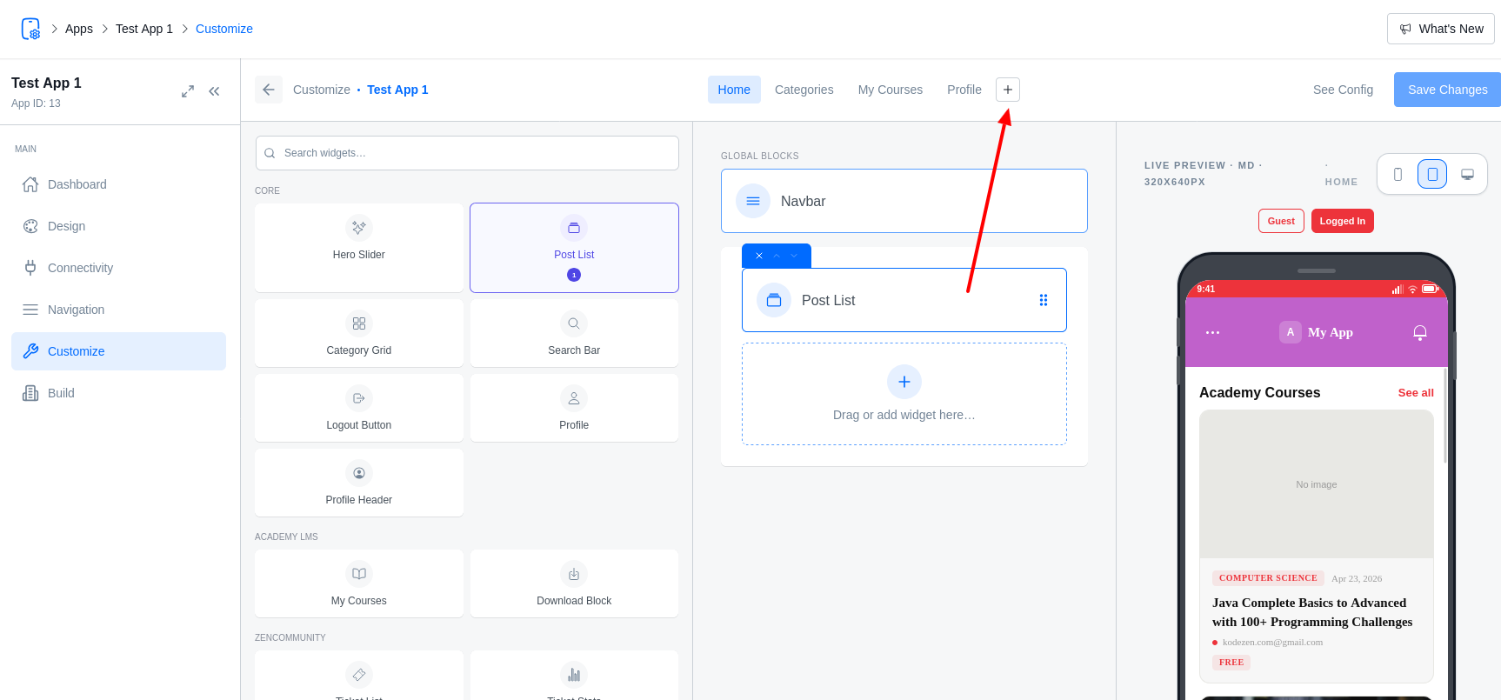The image size is (1501, 700).
Task: Focus the Search widgets field
Action: pos(467,153)
